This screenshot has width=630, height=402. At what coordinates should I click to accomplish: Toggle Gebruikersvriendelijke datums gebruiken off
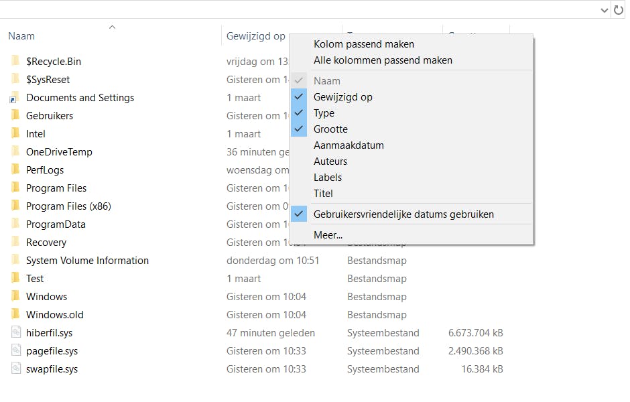point(403,214)
